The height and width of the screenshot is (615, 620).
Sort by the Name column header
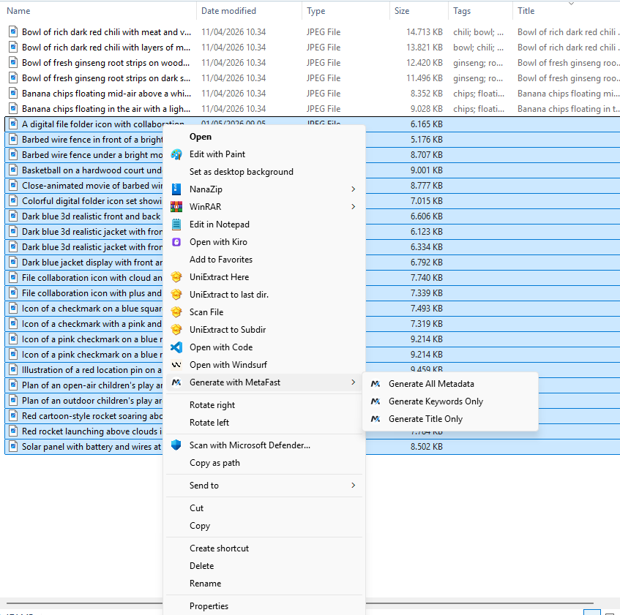point(99,11)
